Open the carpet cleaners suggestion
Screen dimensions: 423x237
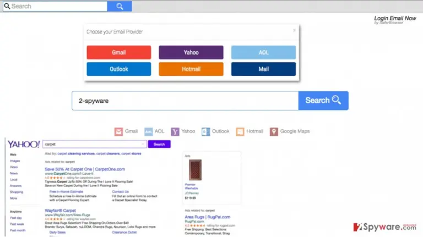coord(108,153)
